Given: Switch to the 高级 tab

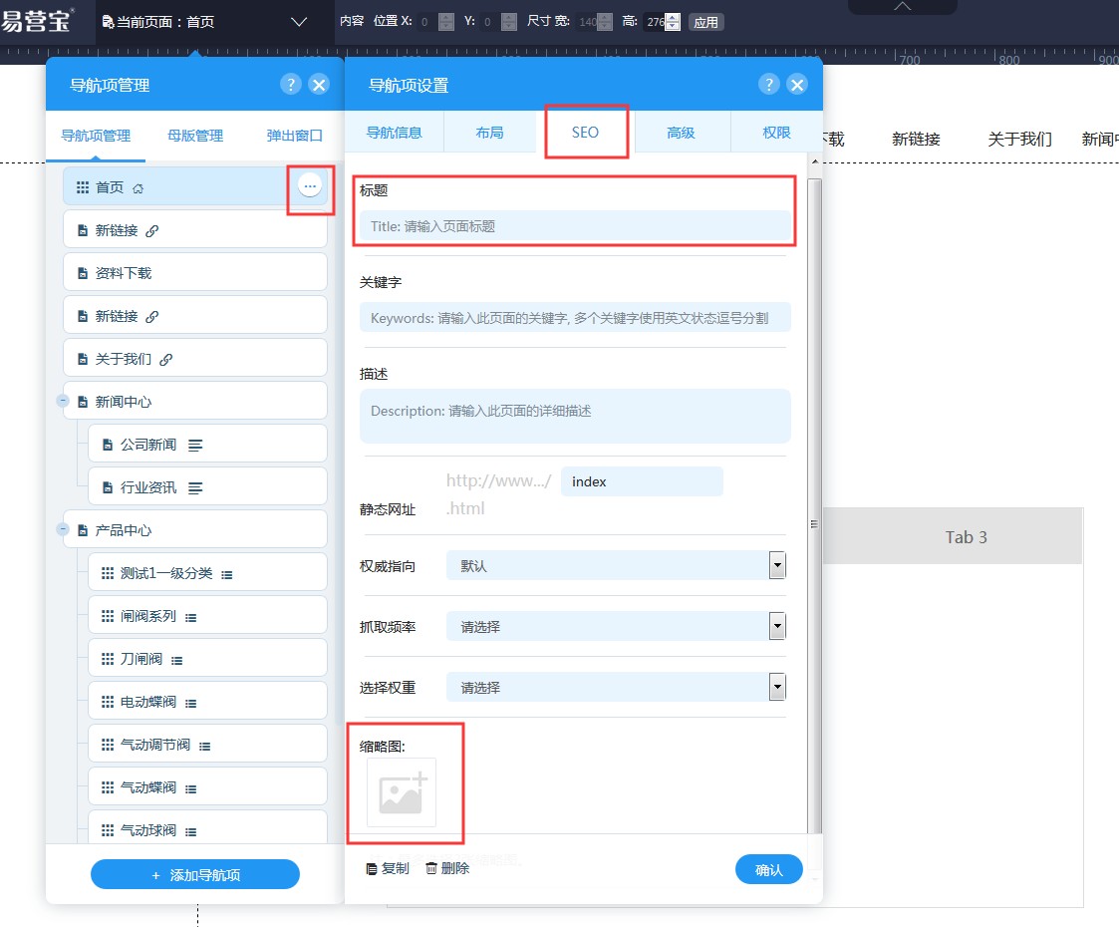Looking at the screenshot, I should click(681, 132).
